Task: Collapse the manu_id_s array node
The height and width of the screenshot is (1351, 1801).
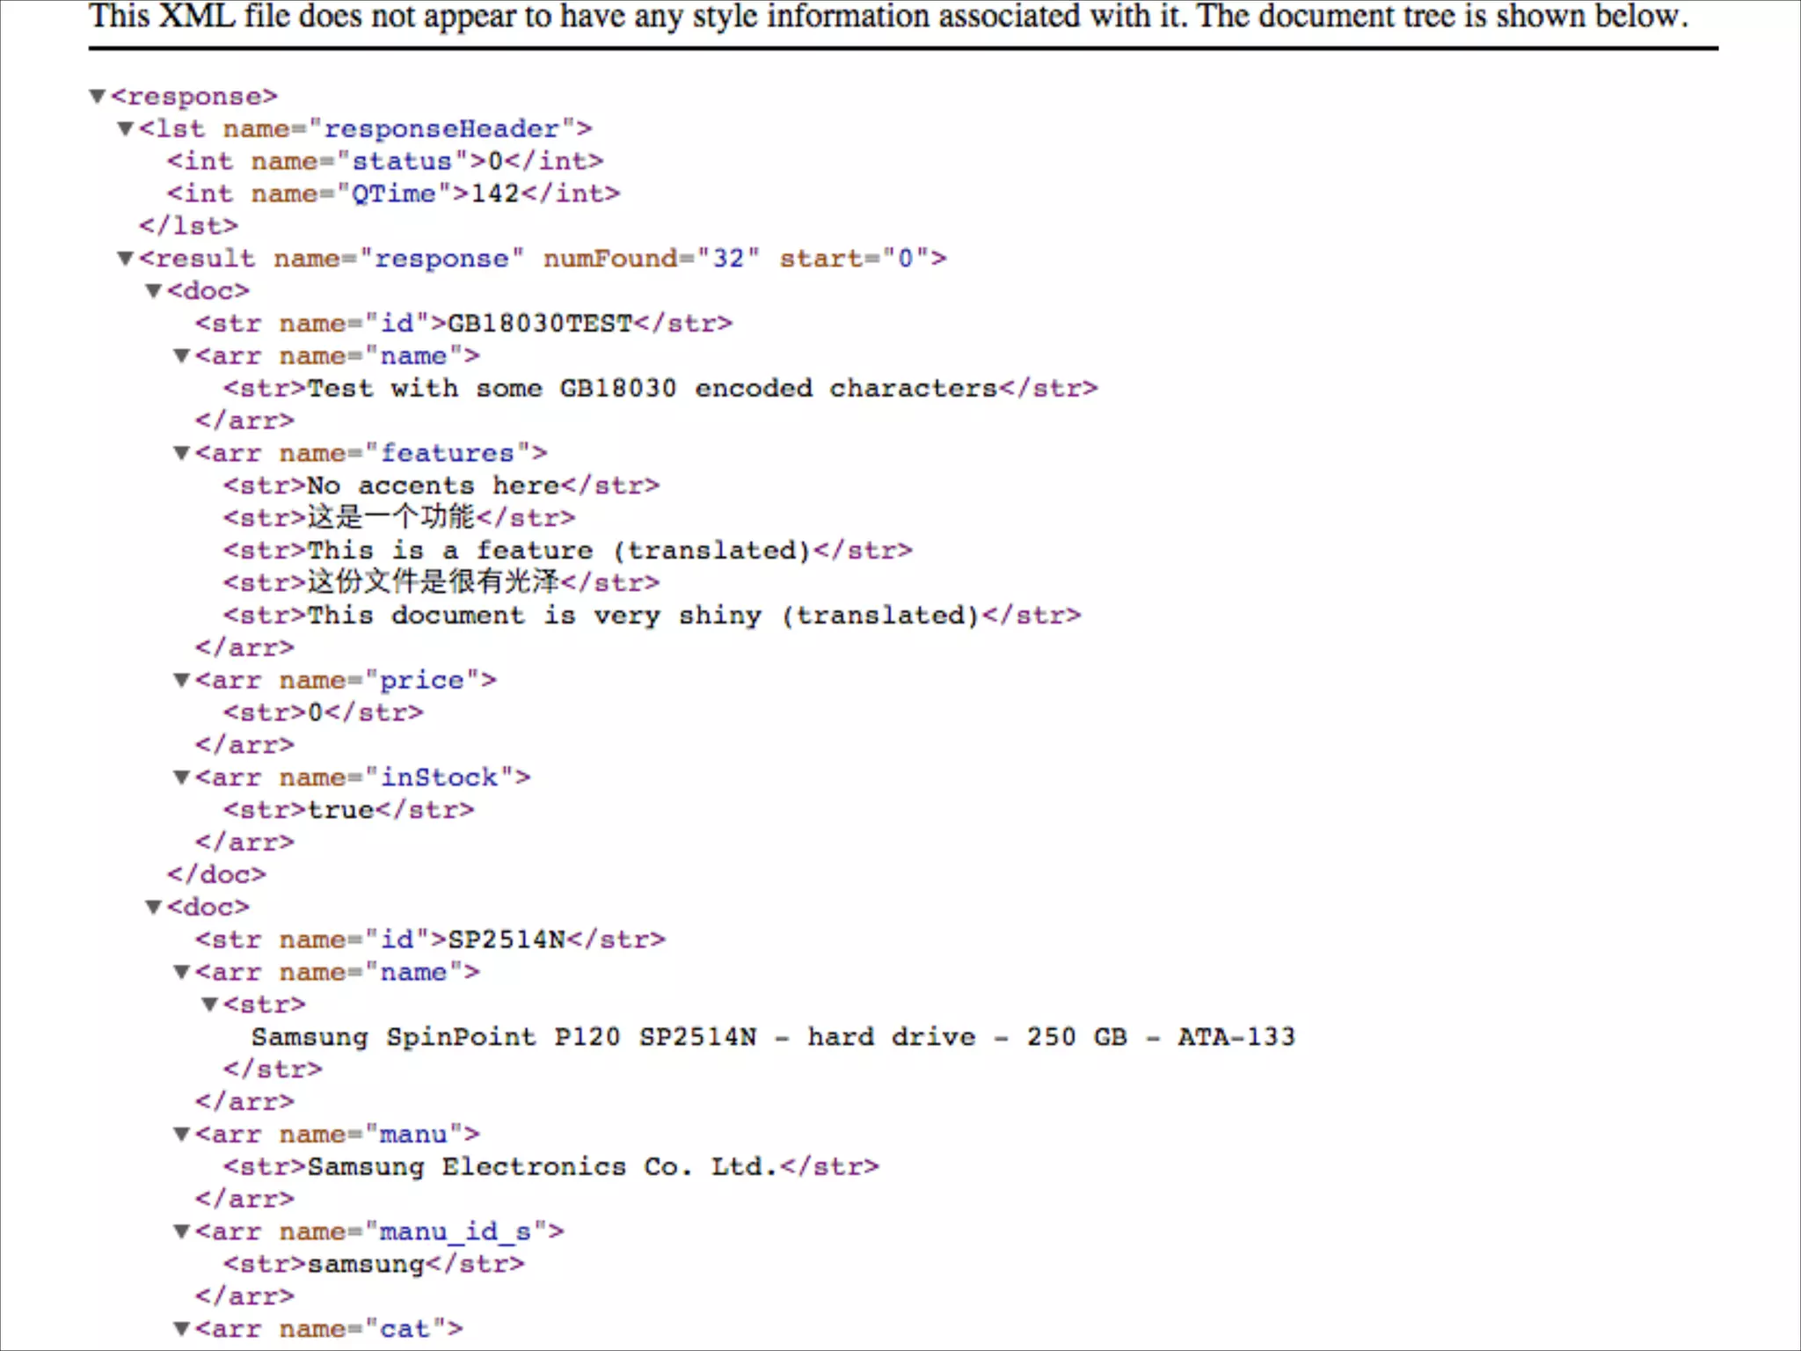Action: 182,1231
